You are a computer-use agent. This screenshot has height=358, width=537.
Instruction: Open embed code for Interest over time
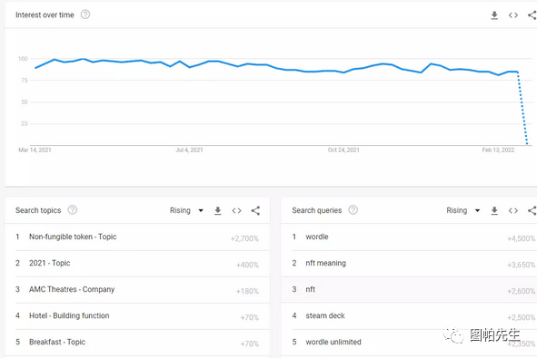(513, 15)
